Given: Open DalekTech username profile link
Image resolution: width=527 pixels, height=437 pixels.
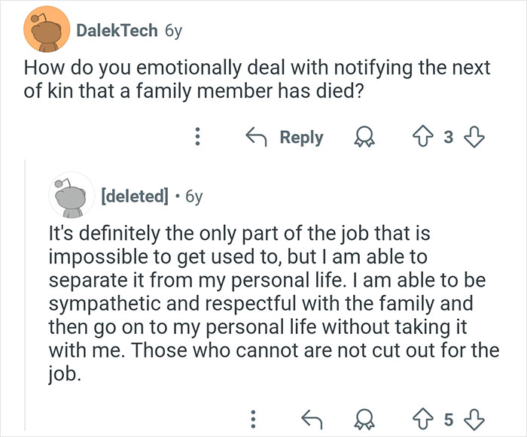Looking at the screenshot, I should click(117, 31).
